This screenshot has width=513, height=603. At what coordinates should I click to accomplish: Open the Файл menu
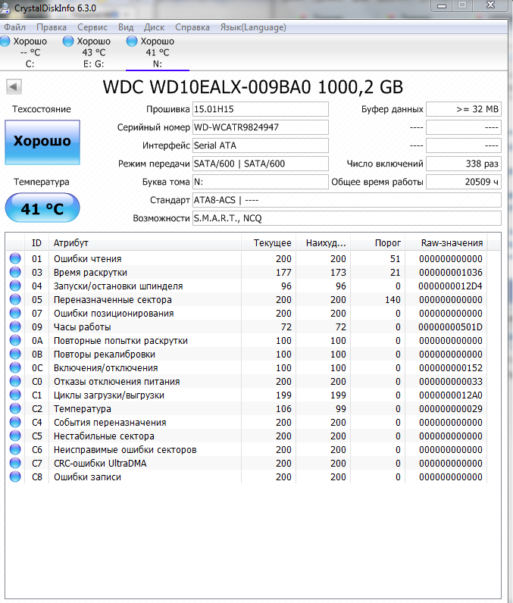pyautogui.click(x=14, y=27)
